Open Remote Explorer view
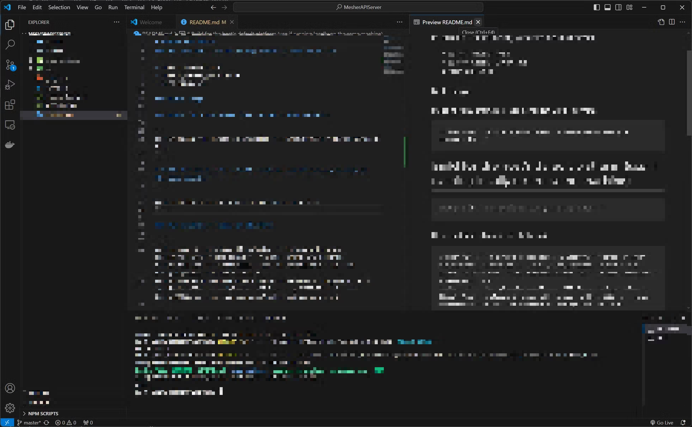Screen dimensions: 692x427 point(10,125)
